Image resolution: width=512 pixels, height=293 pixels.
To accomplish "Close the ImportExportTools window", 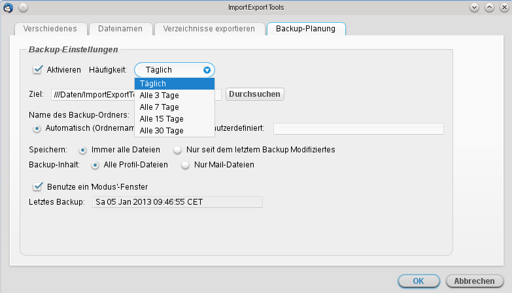I will (x=503, y=7).
